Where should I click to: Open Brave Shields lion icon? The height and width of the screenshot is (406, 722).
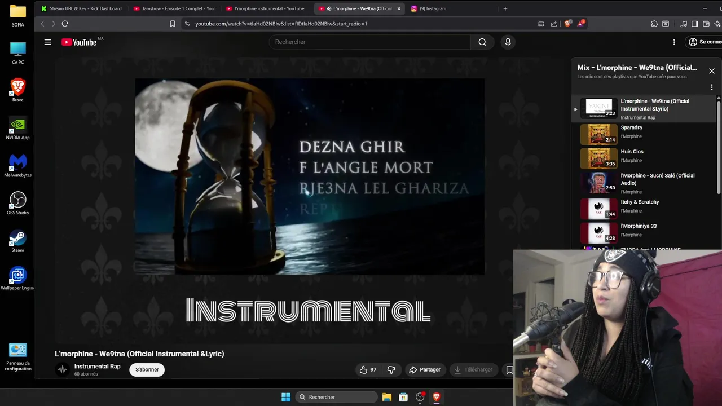point(567,24)
